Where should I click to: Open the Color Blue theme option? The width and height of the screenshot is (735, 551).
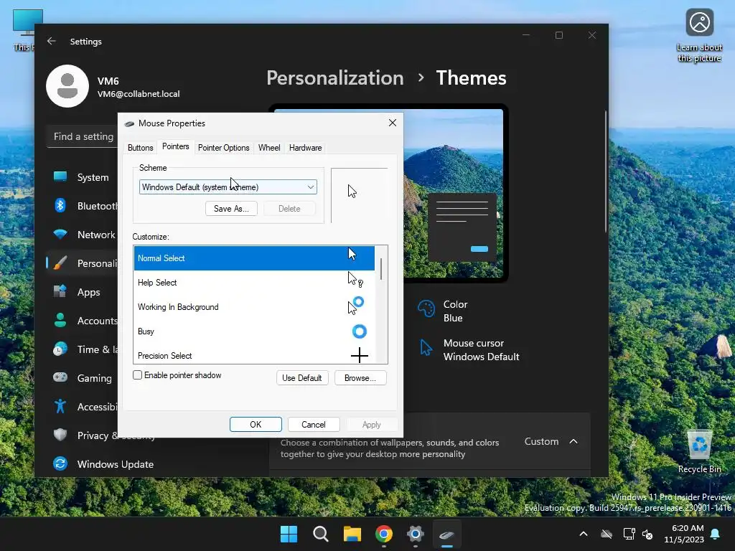[443, 311]
